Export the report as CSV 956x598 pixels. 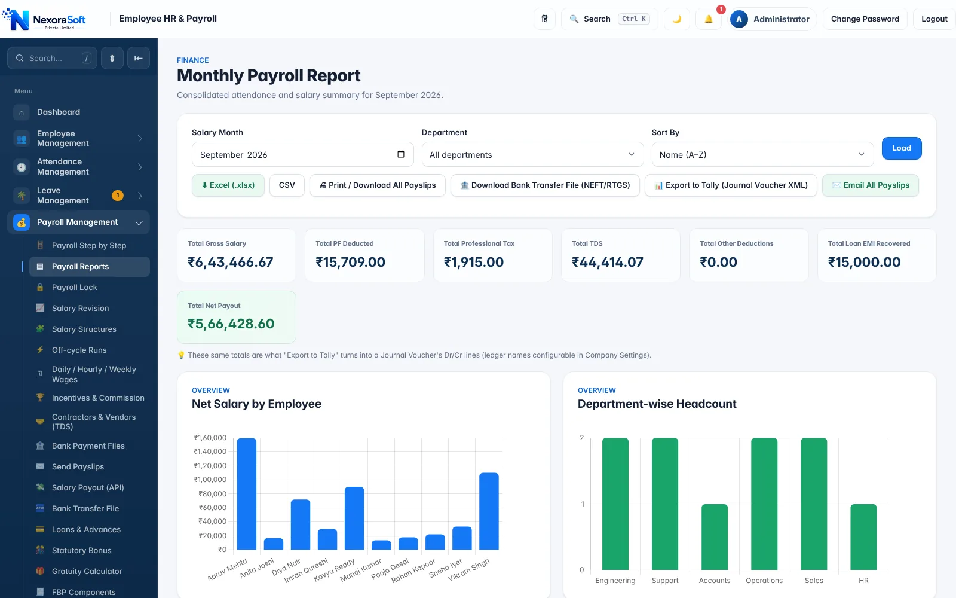click(287, 185)
